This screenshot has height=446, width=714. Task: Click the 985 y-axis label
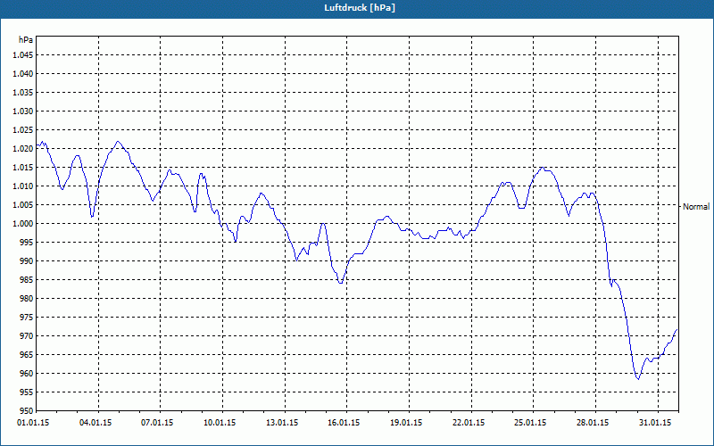[27, 280]
